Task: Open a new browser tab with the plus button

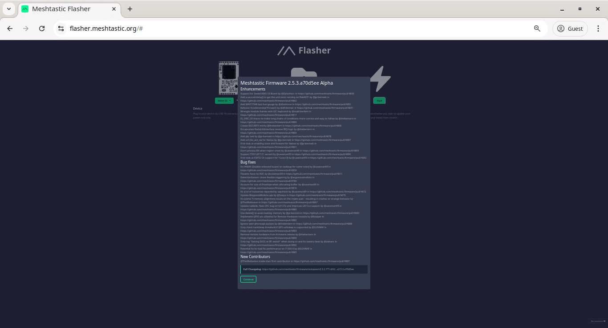Action: click(130, 9)
